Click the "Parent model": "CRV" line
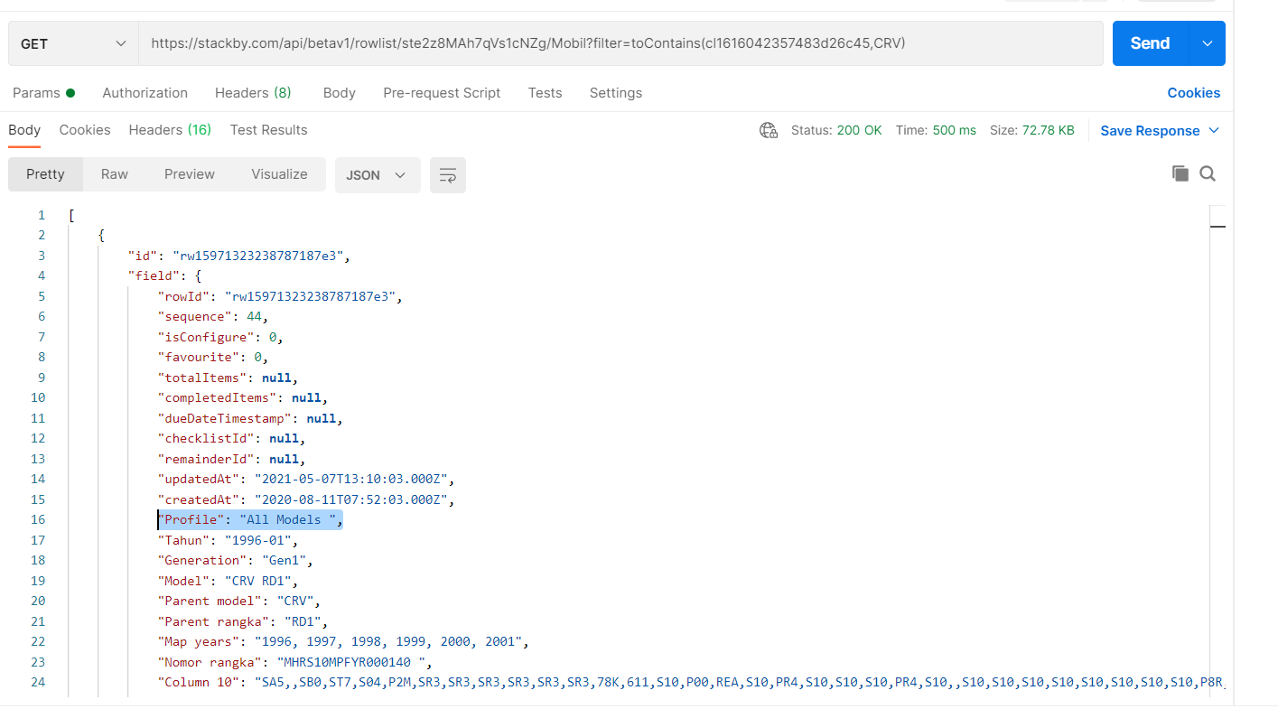1278x709 pixels. pos(239,602)
